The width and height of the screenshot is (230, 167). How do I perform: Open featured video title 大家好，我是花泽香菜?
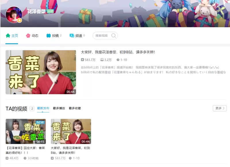coord(118,52)
